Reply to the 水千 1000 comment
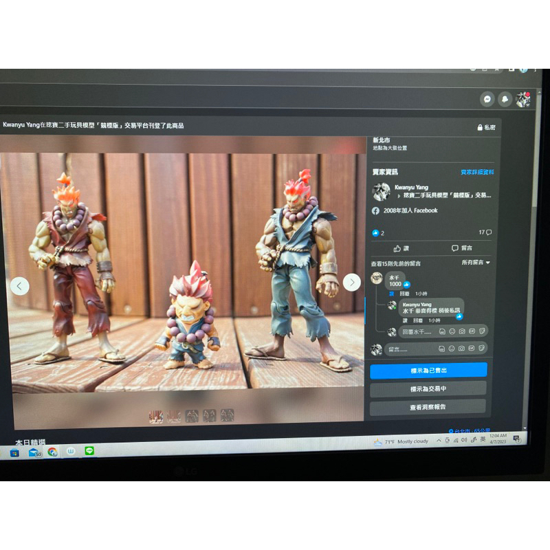Viewport: 550px width, 550px height. [x=404, y=294]
